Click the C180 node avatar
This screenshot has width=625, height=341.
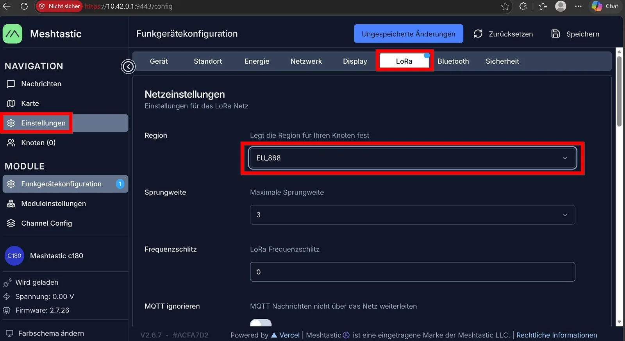click(14, 256)
